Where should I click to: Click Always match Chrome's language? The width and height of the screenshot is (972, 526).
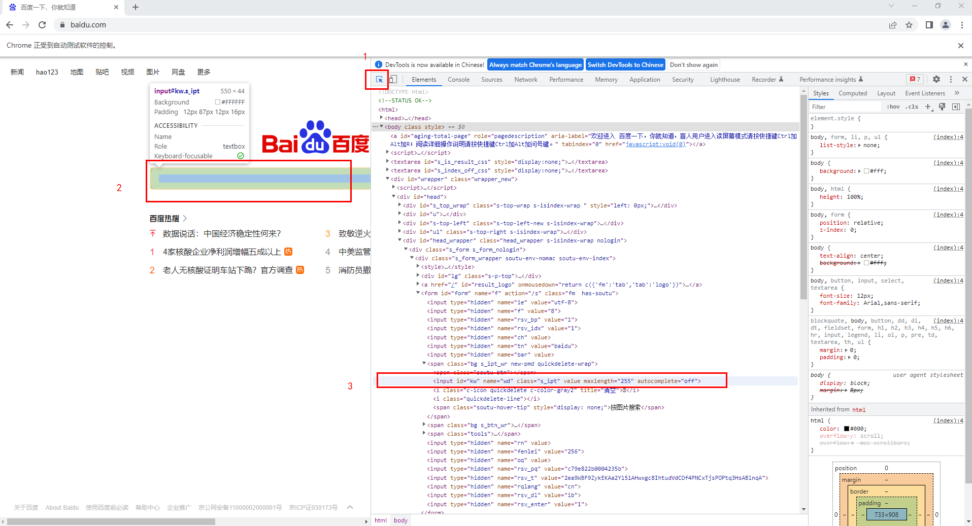535,65
